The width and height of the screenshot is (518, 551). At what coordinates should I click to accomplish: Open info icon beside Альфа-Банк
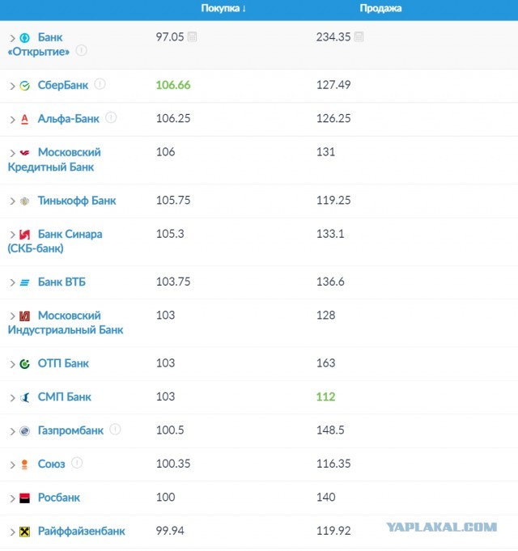coord(111,117)
